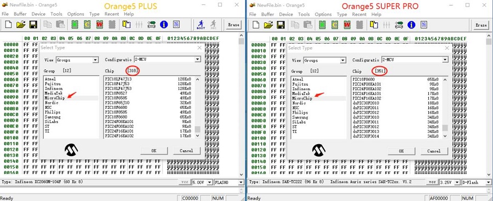Click the wrench adapter icon in Orange5 PLUS toolbar
The width and height of the screenshot is (493, 201).
point(152,25)
